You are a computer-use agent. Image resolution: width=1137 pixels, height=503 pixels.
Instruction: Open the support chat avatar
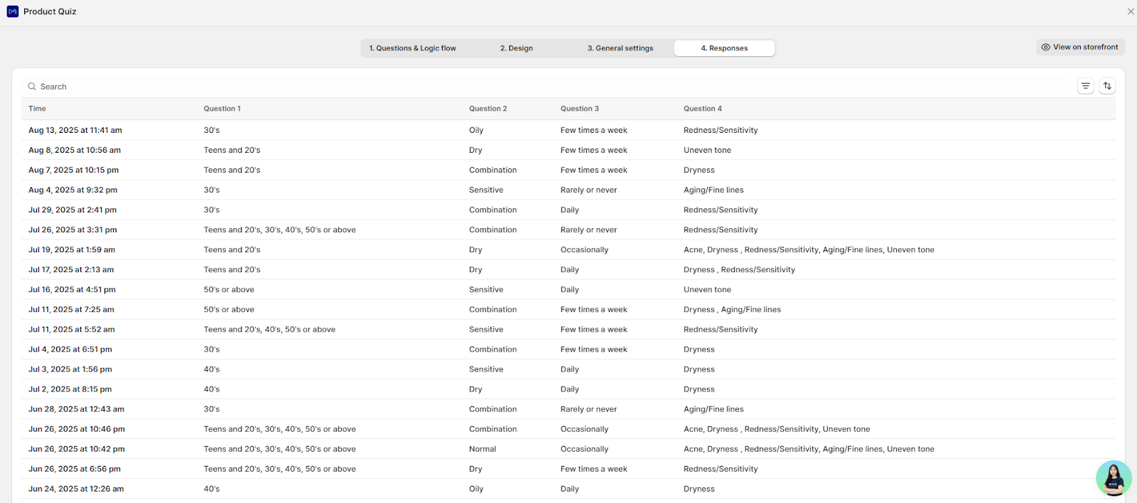click(x=1113, y=478)
